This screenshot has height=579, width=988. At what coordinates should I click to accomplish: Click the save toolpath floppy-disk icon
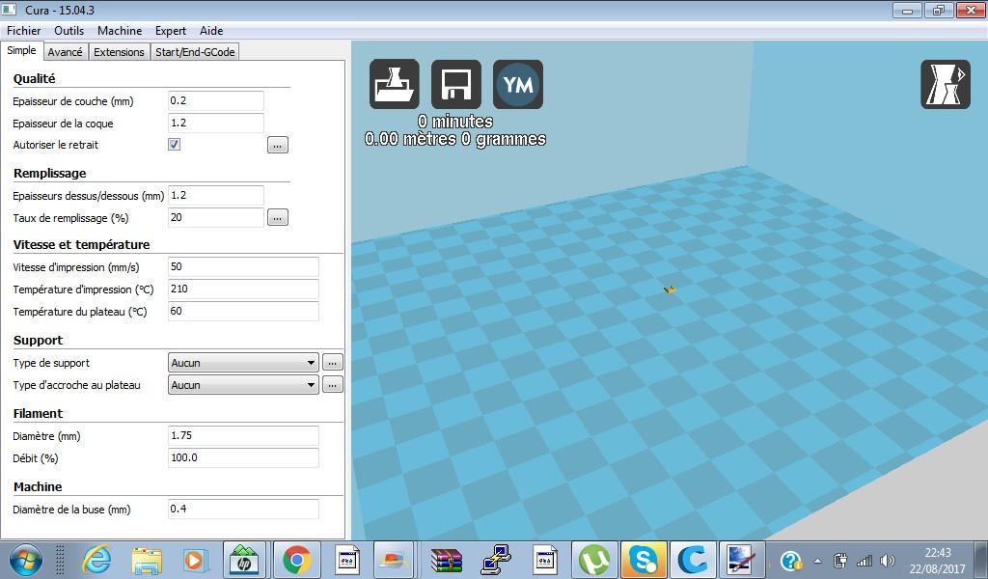coord(455,84)
